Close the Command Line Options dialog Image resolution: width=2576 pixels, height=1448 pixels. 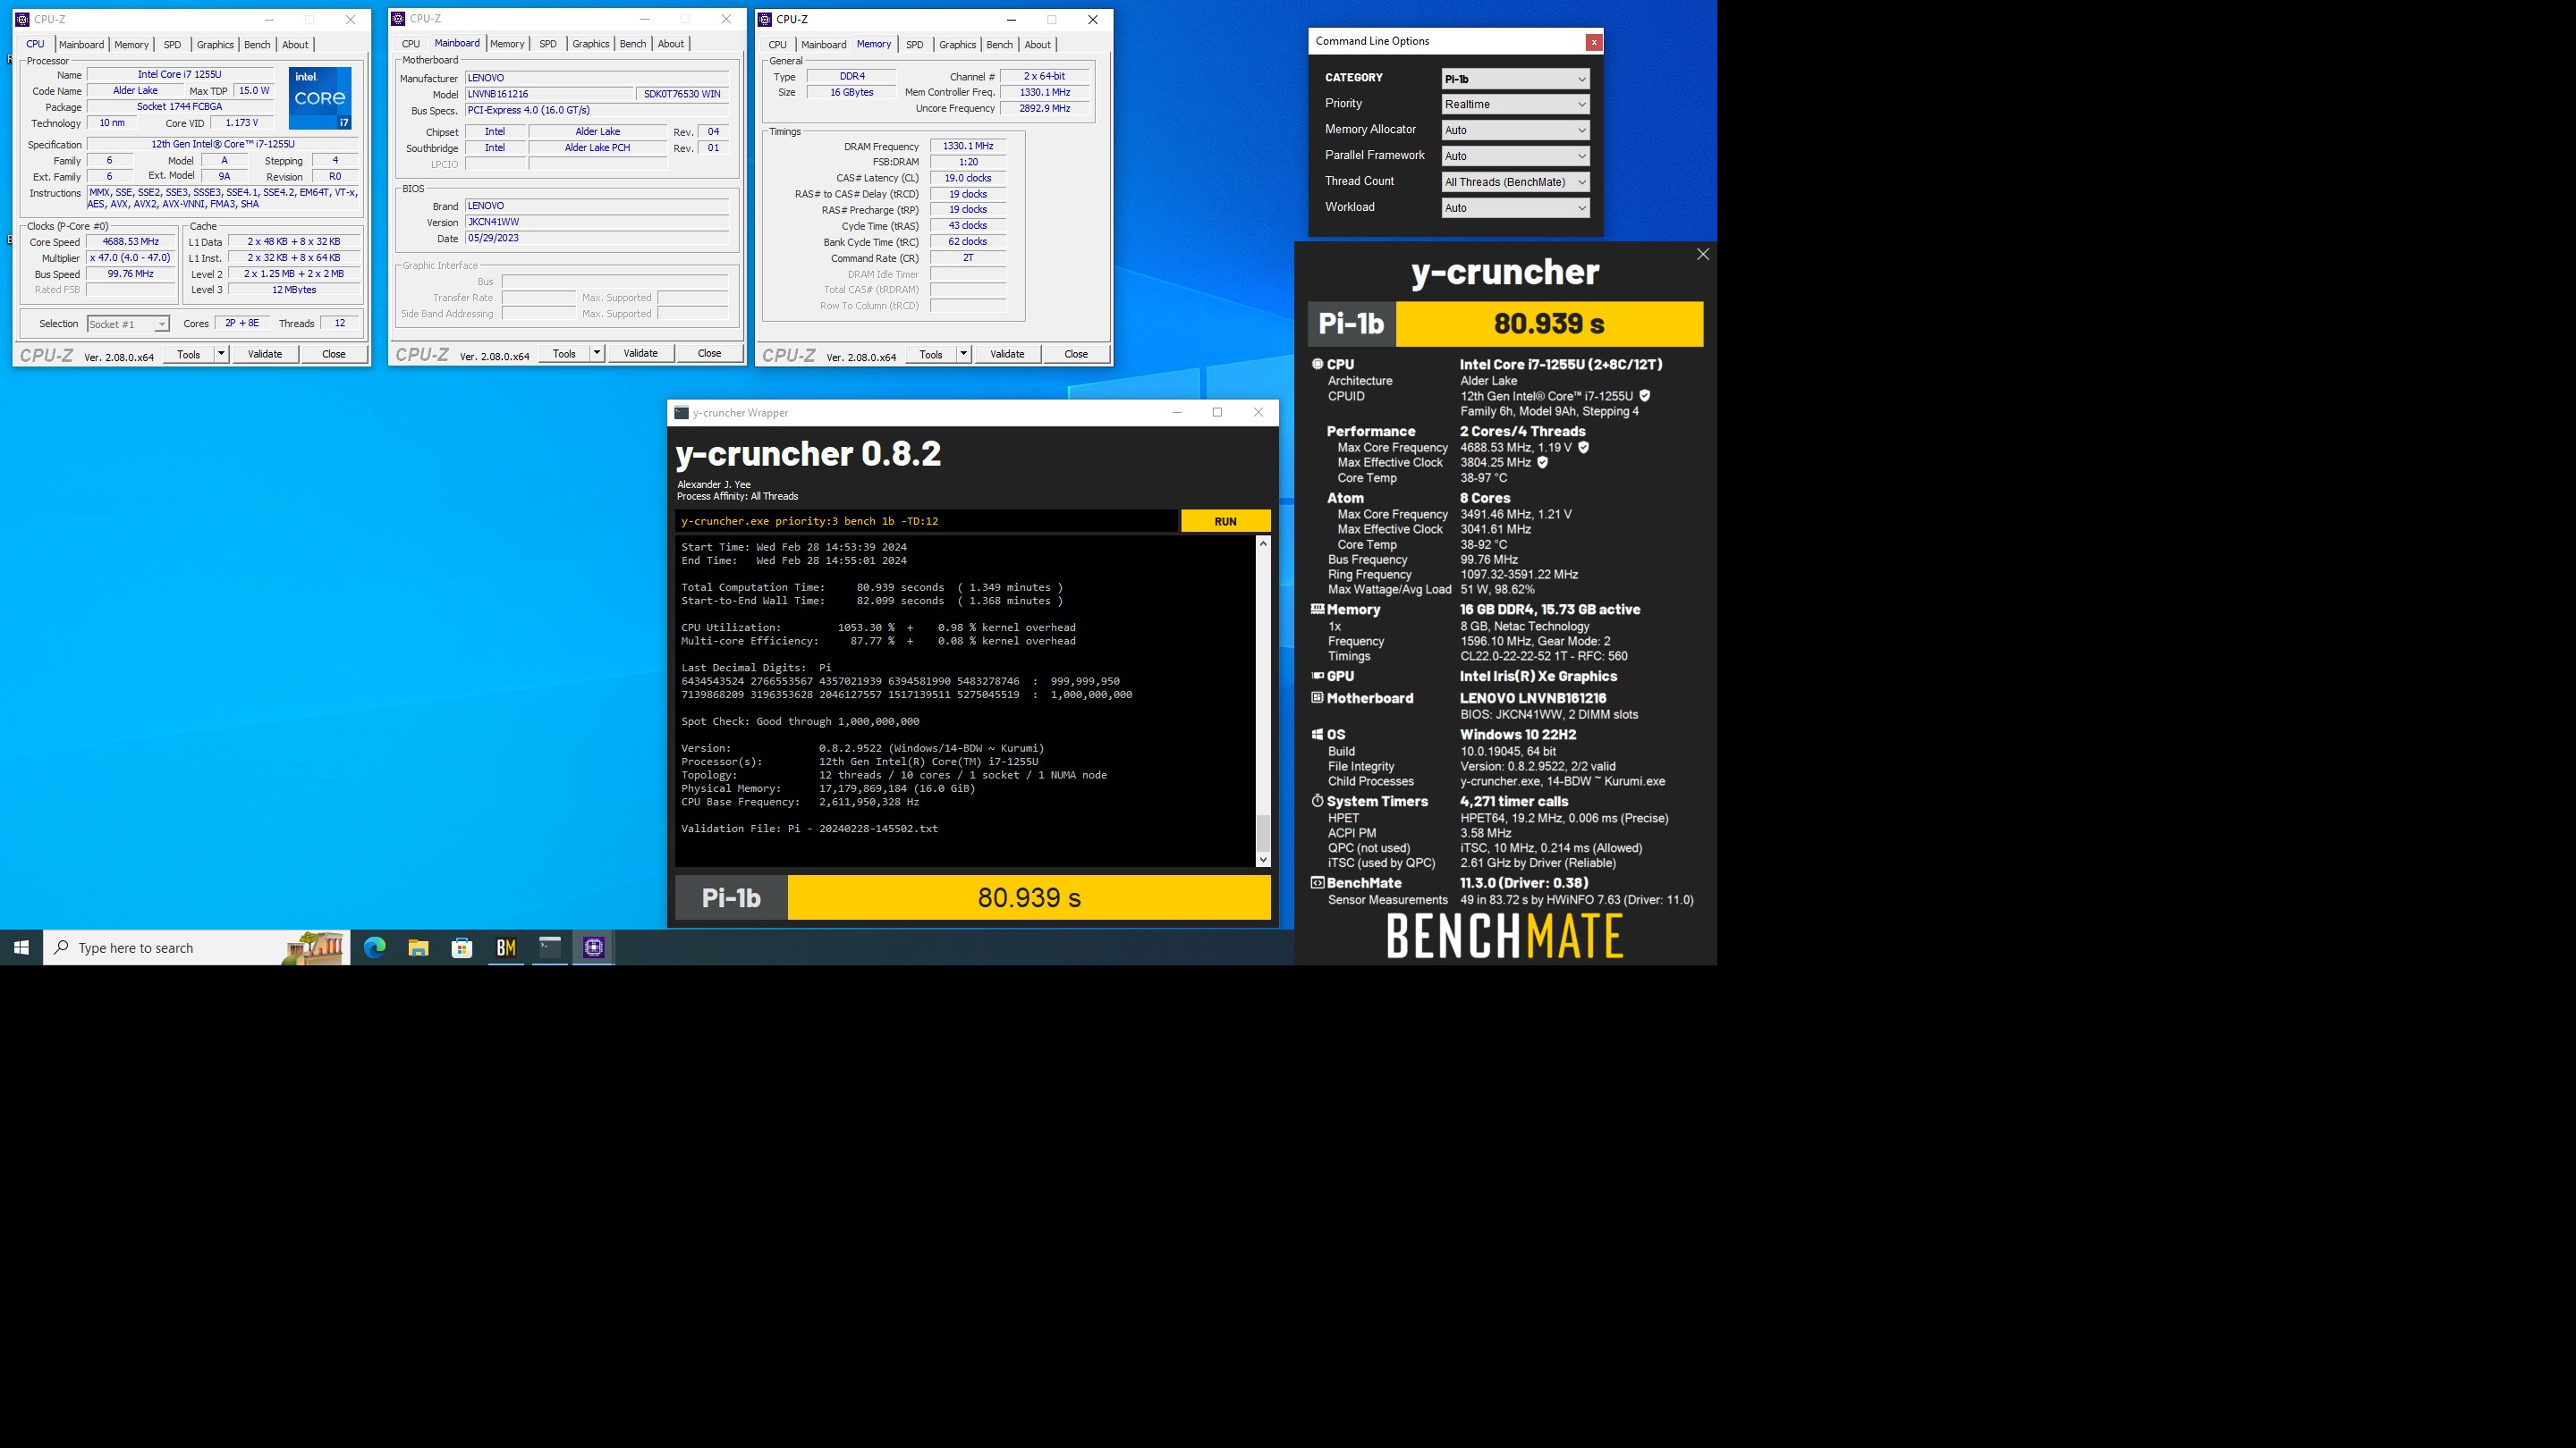click(1594, 42)
